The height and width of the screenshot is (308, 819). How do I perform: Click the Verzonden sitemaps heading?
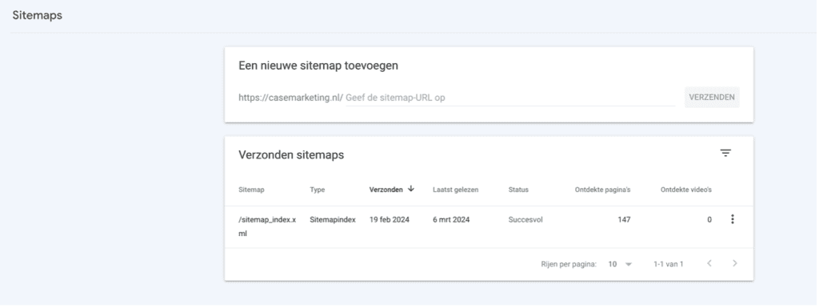tap(291, 155)
